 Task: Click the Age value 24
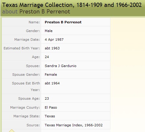[x=47, y=57]
